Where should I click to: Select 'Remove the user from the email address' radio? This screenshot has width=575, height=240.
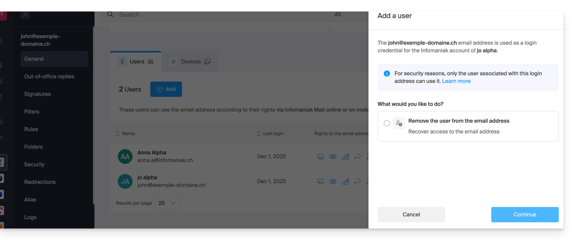point(387,123)
